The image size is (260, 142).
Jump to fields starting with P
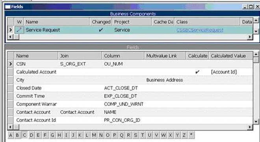tap(115, 135)
